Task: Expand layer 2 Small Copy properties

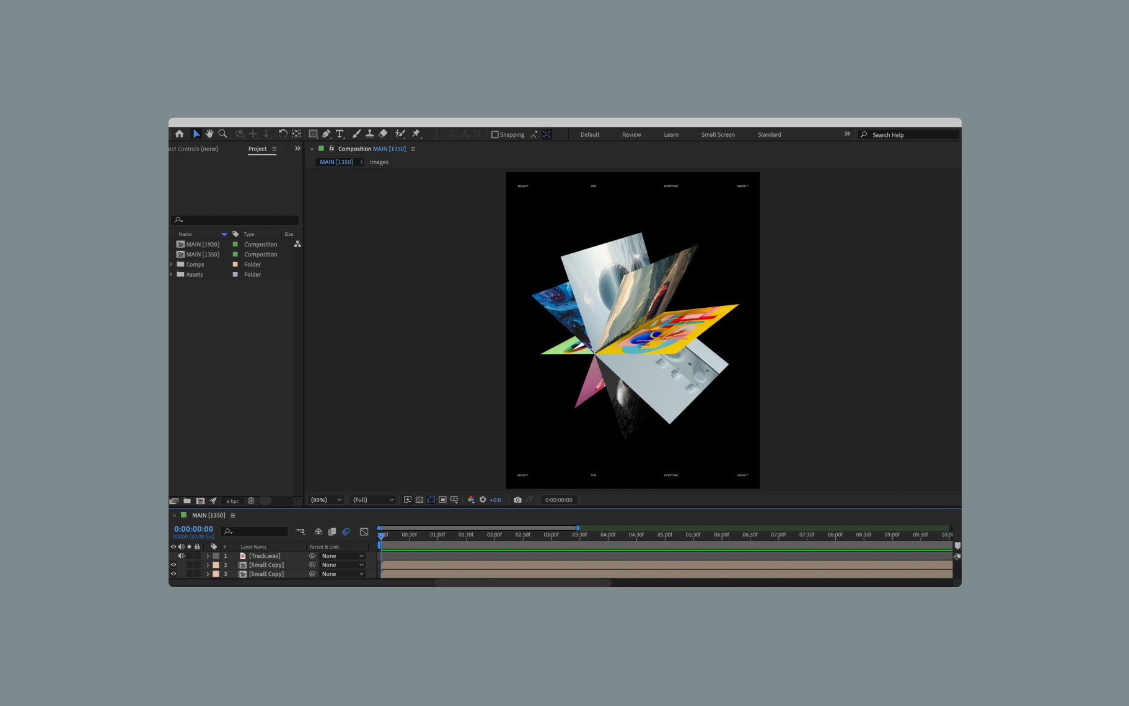Action: [208, 565]
